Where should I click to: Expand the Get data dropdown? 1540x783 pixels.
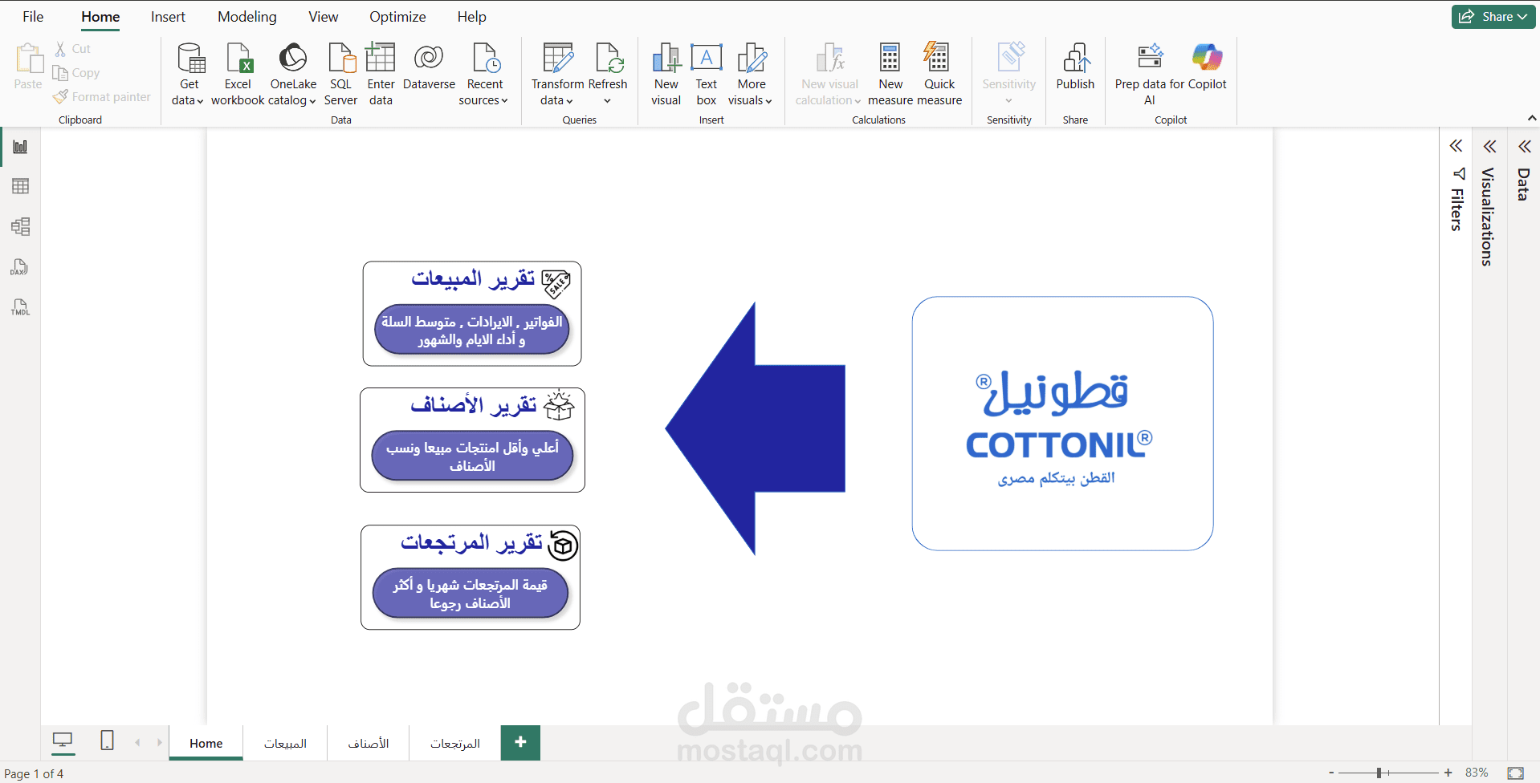200,101
